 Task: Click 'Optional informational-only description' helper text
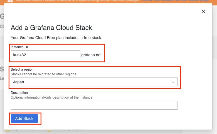[51, 97]
